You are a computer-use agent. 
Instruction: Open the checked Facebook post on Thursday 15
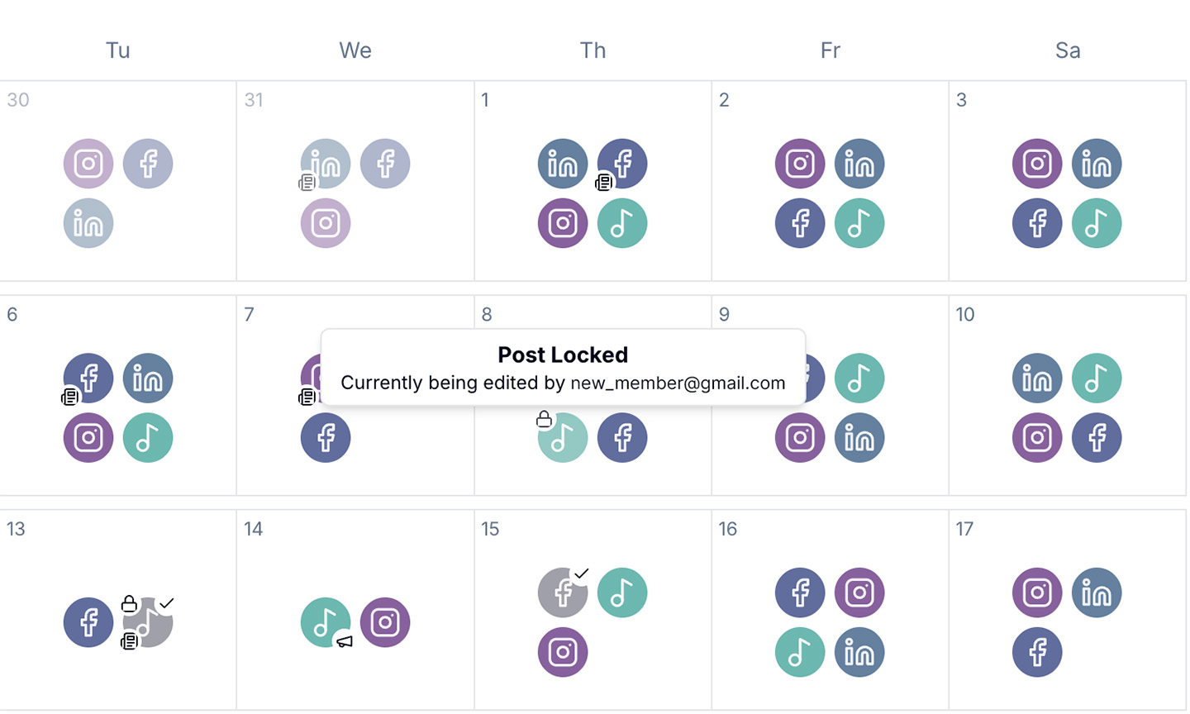tap(563, 593)
